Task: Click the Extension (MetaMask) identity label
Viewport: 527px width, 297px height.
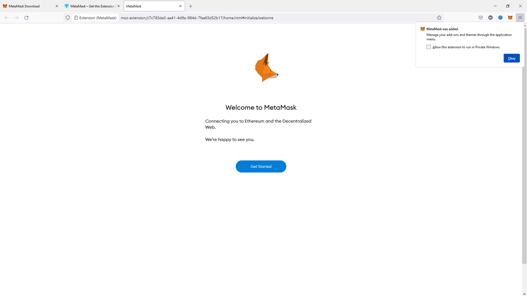Action: click(95, 18)
